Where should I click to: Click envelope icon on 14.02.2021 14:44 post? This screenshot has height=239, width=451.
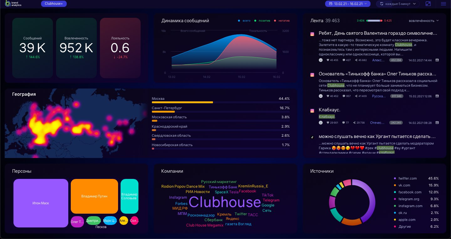click(437, 60)
